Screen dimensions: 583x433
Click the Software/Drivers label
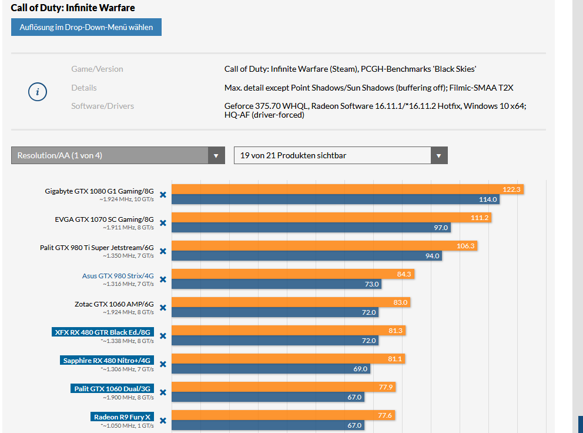[103, 106]
